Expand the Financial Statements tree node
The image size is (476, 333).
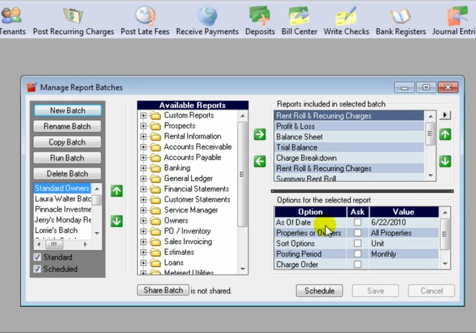click(x=143, y=189)
